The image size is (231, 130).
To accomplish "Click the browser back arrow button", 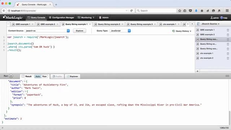I will (x=4, y=10).
